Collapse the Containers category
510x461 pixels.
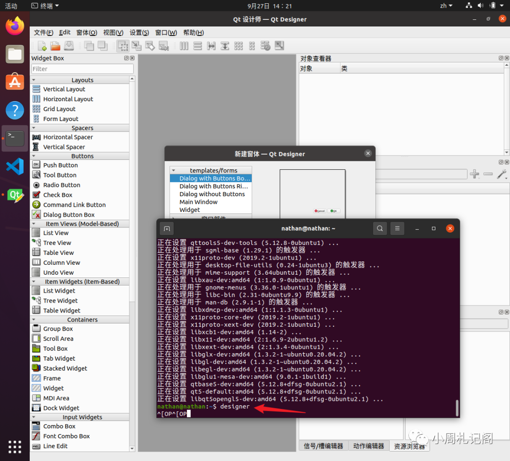pyautogui.click(x=34, y=320)
